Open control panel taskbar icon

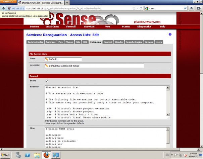[56, 155]
